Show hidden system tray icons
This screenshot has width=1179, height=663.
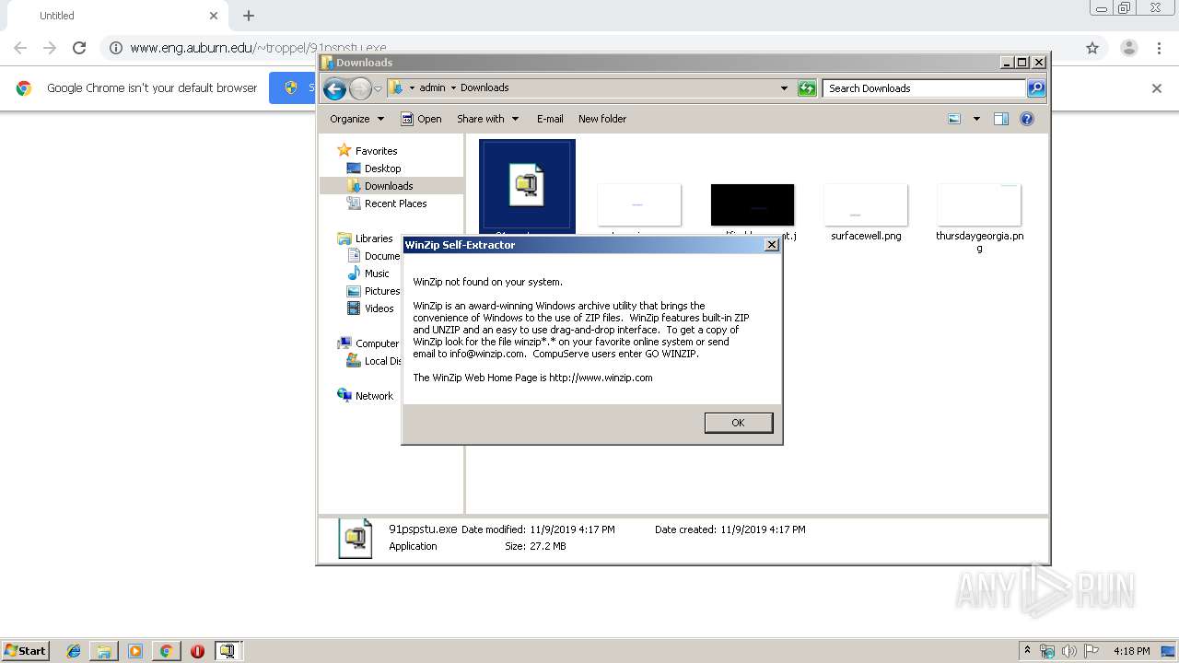click(x=1028, y=650)
